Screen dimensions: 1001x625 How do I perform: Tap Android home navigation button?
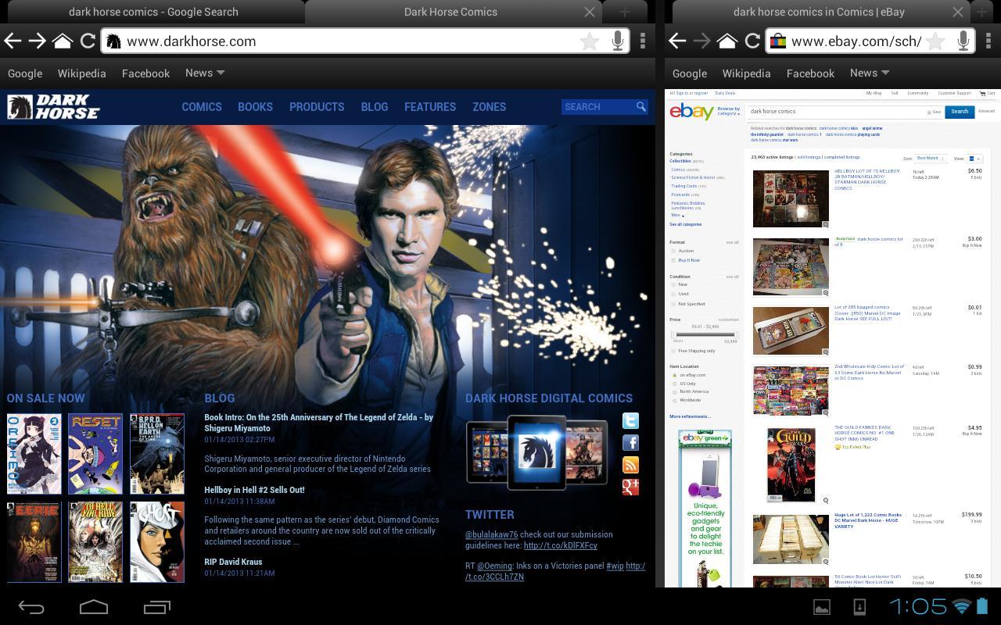pyautogui.click(x=94, y=607)
